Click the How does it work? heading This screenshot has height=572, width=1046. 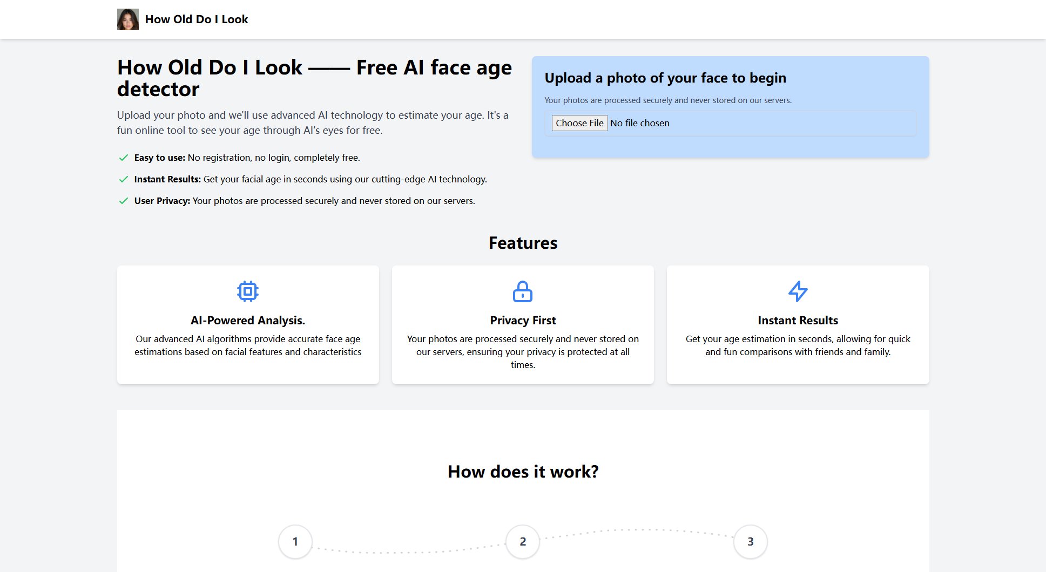(523, 472)
